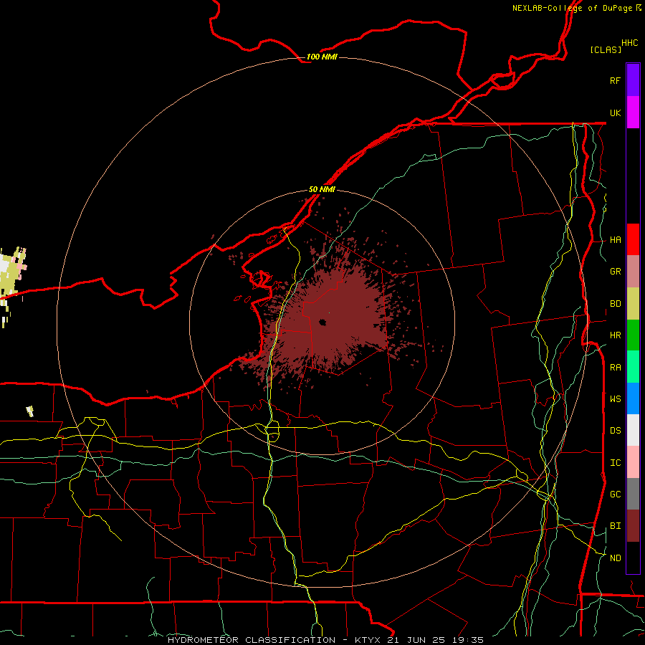Click the ND legend label
645x645 pixels.
pos(615,558)
